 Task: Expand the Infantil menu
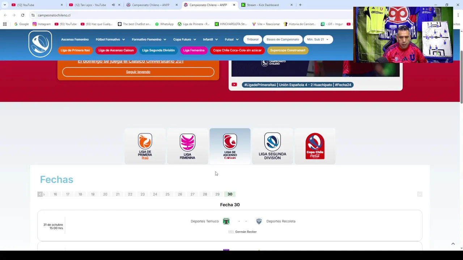tap(210, 39)
